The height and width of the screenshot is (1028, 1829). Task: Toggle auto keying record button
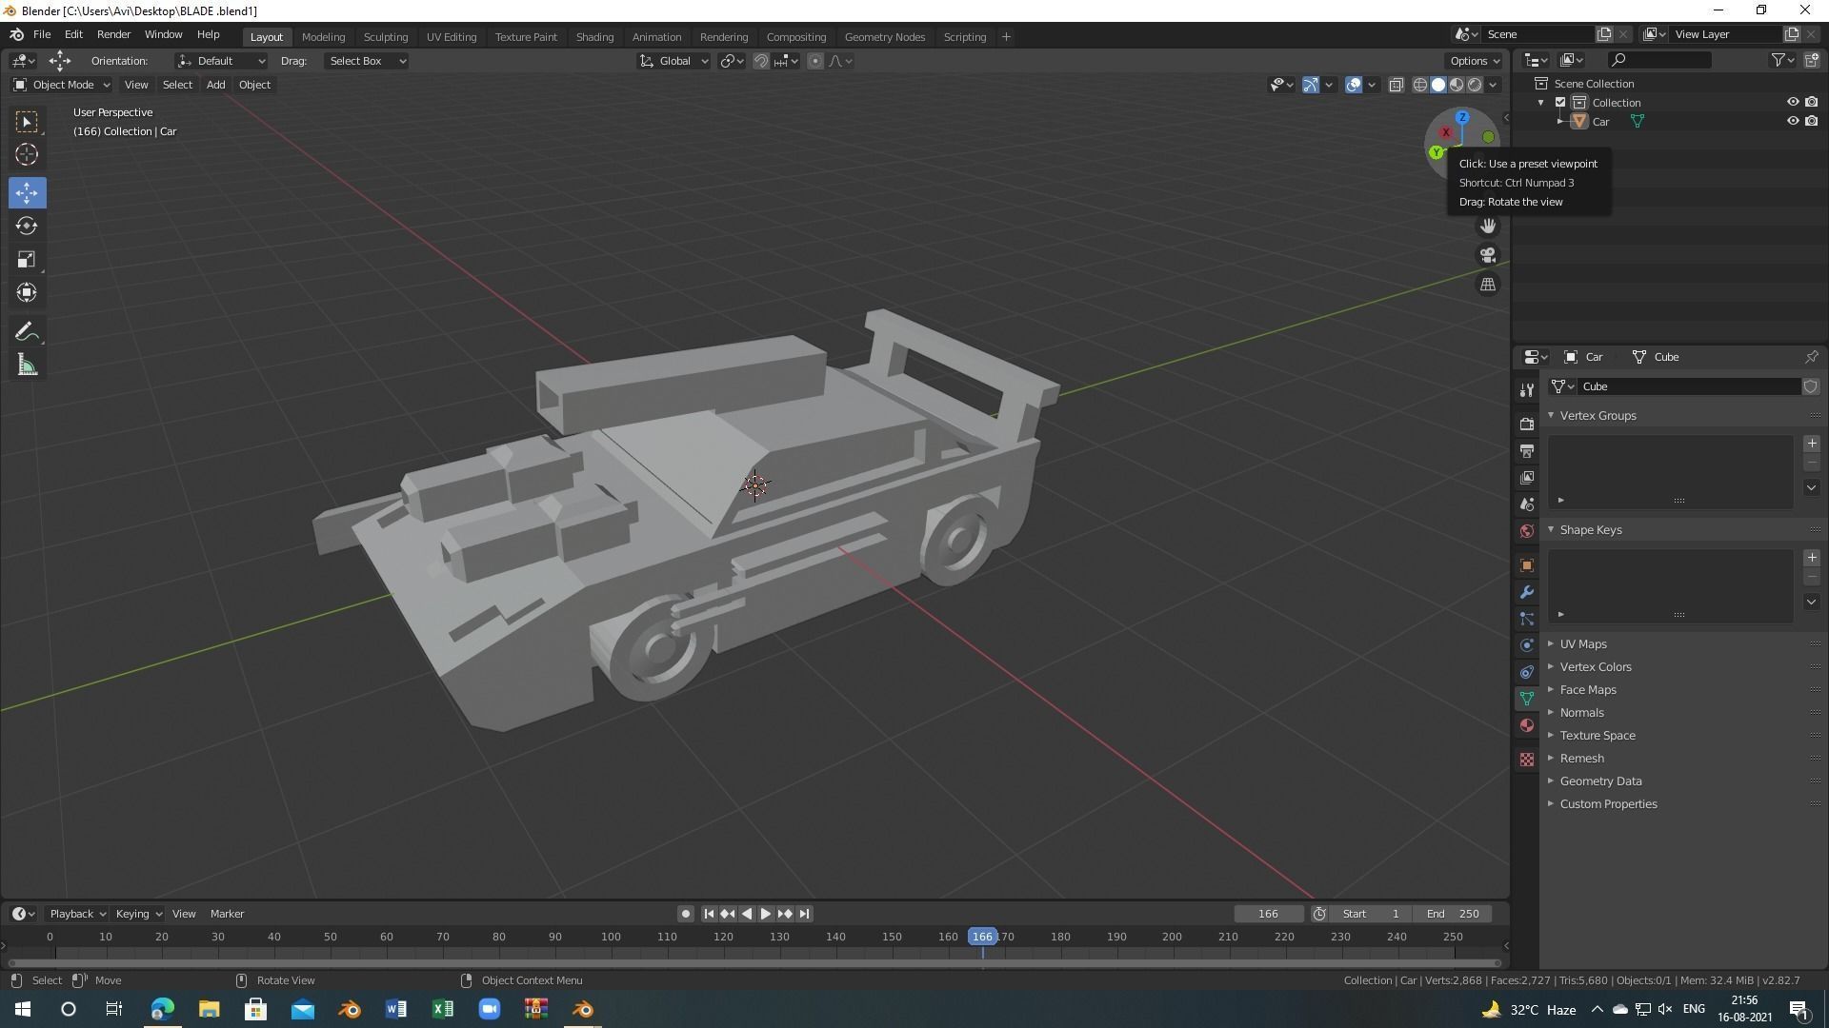[685, 914]
